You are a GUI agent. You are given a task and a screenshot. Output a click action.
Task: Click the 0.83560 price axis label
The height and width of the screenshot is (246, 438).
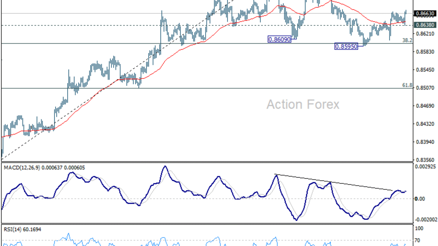click(425, 160)
